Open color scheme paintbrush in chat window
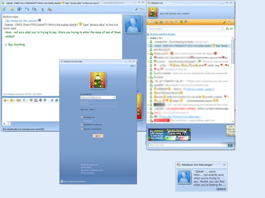Viewport: 265px width, 198px height. click(136, 9)
